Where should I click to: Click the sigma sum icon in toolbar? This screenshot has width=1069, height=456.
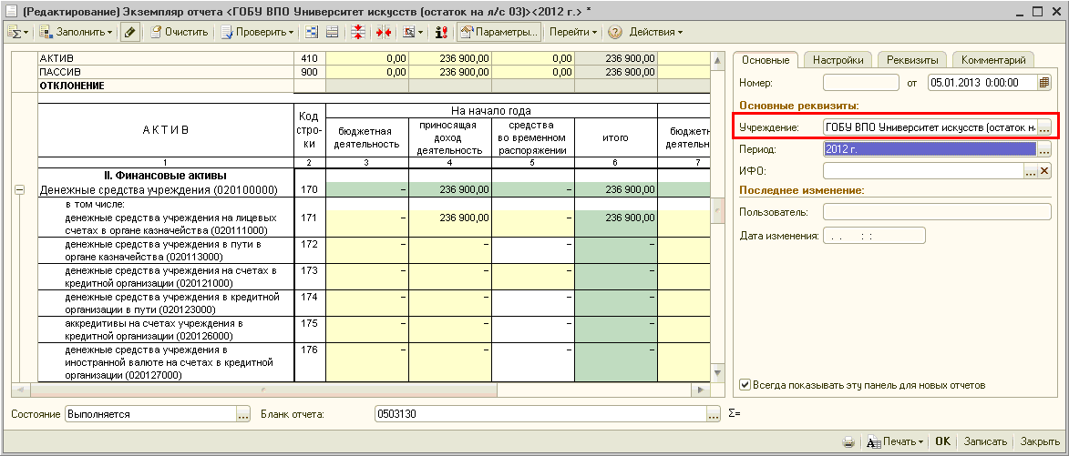[x=15, y=32]
